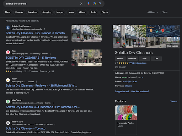Open 'Soletta Dry Cleaners - Dry Cleaner in Toronto' result
Viewport: 182px width, 136px height.
click(x=35, y=33)
